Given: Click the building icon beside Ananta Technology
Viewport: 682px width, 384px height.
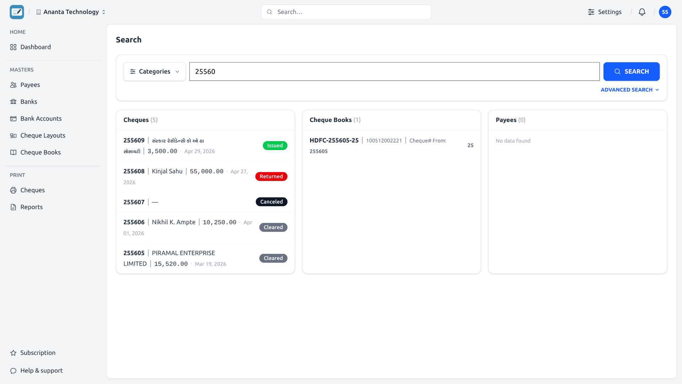Looking at the screenshot, I should coord(39,12).
